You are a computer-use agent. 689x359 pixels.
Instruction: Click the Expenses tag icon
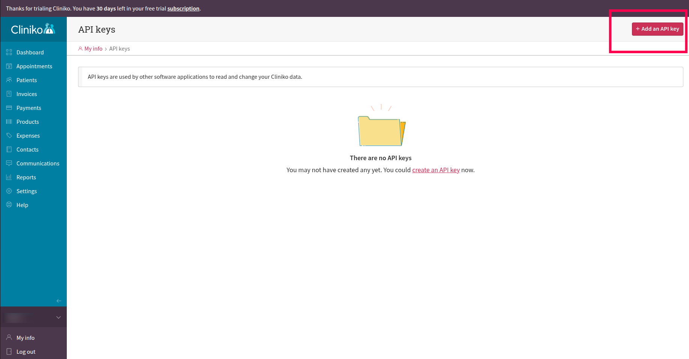point(9,136)
